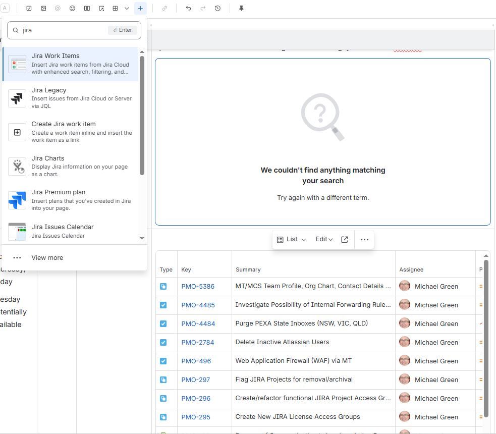The image size is (496, 434).
Task: Click summary 'Delete Inactive Atlassian Users'
Action: [x=282, y=342]
